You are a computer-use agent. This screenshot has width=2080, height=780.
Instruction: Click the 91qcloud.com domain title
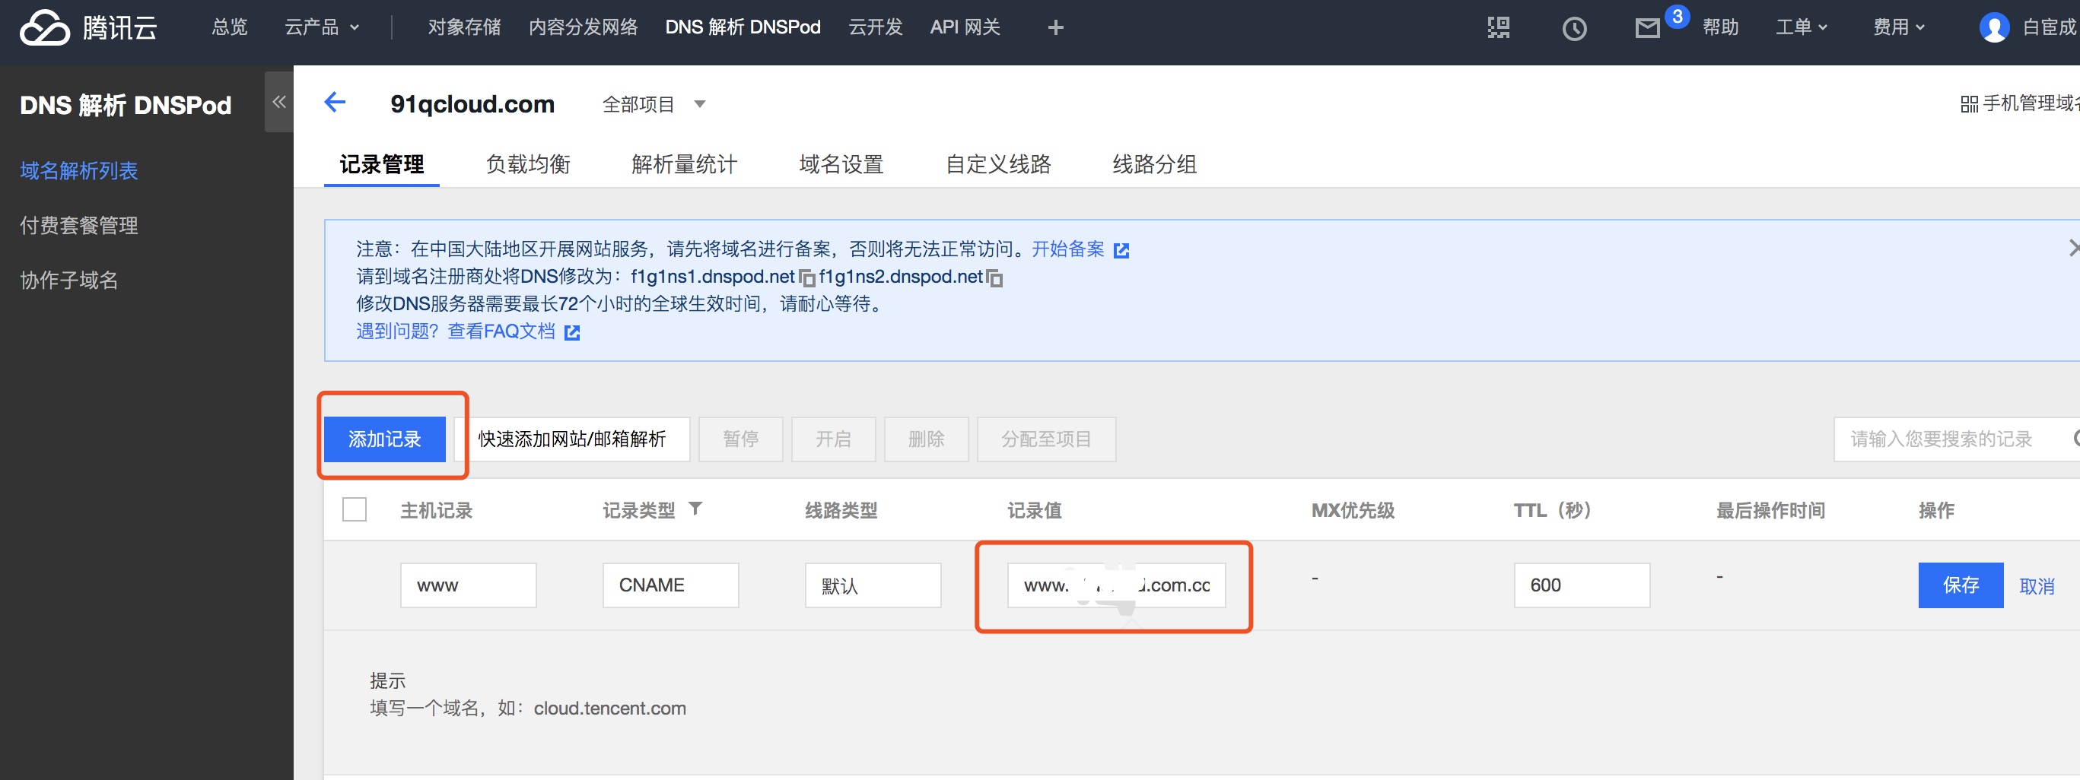coord(472,104)
